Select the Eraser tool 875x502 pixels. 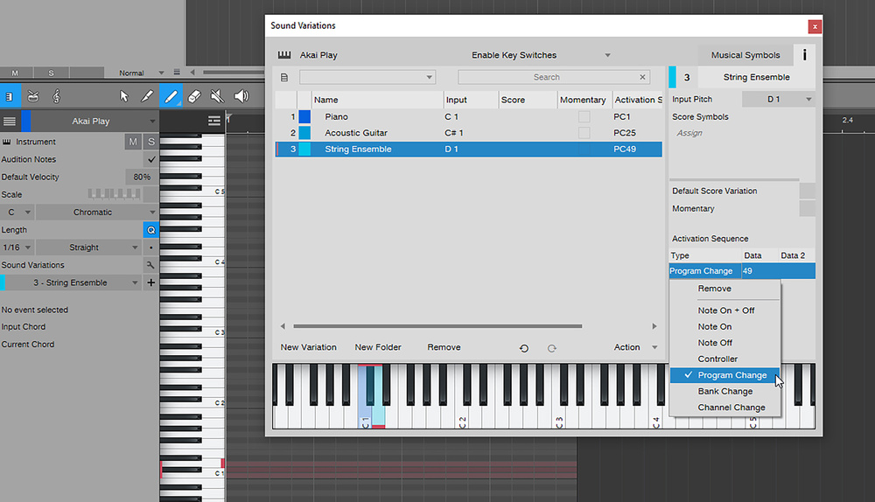(195, 96)
